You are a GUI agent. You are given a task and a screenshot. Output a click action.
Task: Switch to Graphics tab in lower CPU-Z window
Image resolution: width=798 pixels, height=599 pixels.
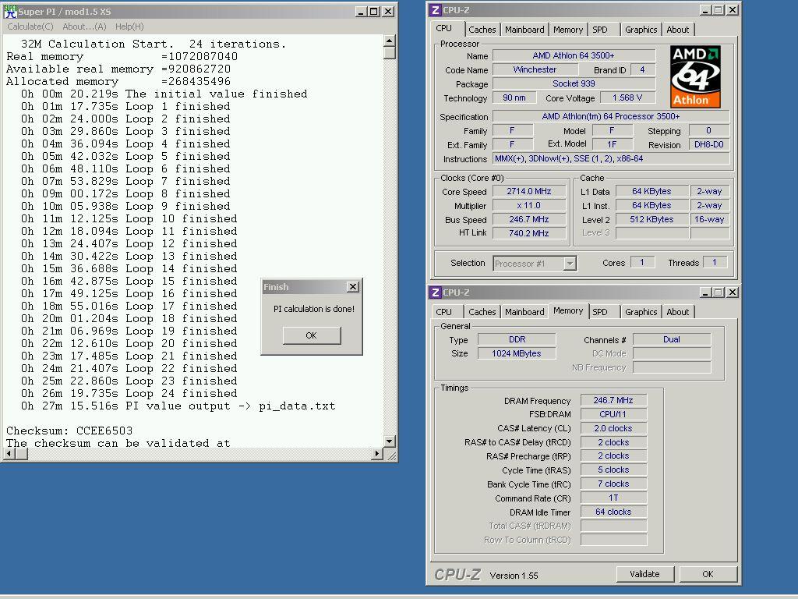pyautogui.click(x=641, y=312)
